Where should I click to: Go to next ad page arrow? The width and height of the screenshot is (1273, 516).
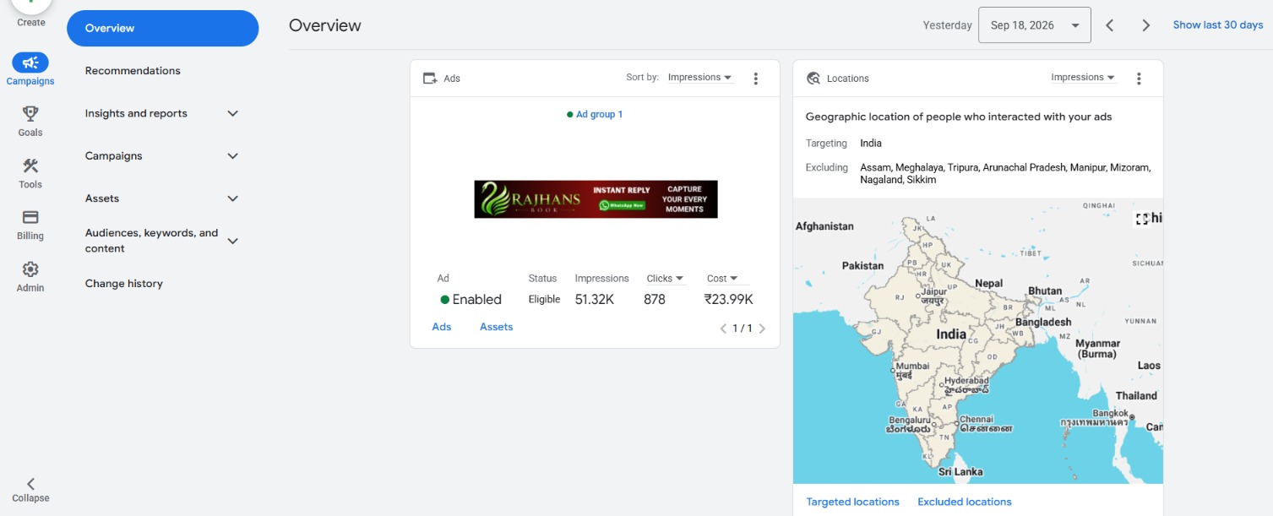(762, 329)
